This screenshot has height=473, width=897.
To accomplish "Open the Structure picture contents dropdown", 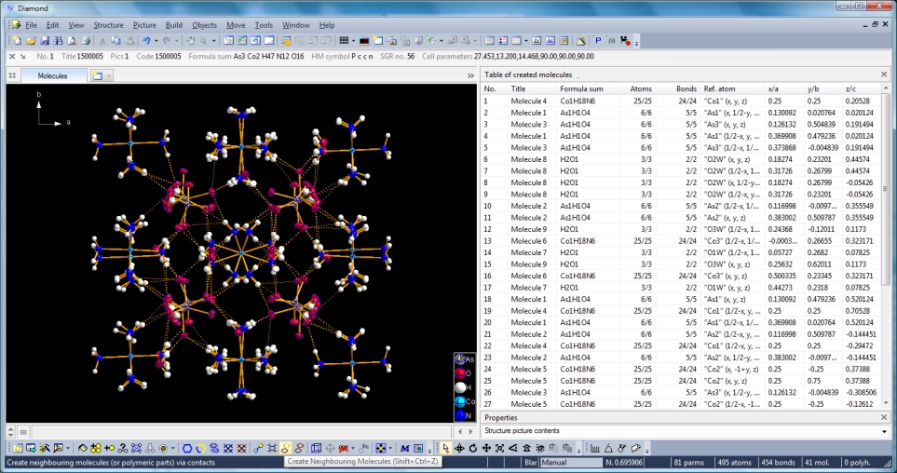I will coord(884,431).
